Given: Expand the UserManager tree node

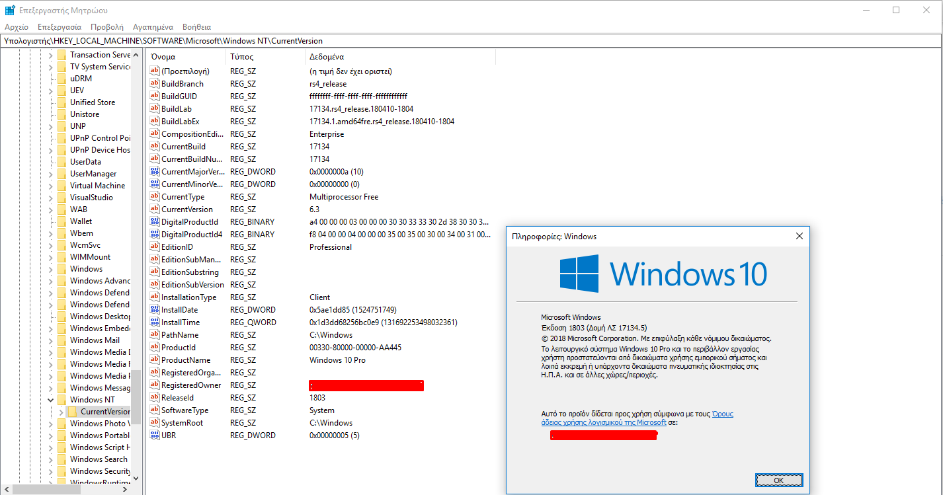Looking at the screenshot, I should (x=50, y=174).
